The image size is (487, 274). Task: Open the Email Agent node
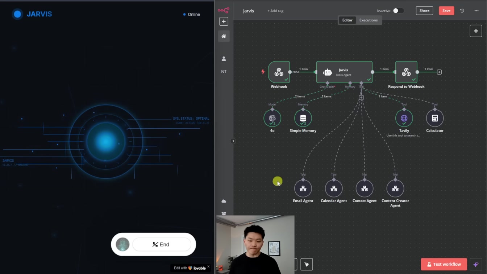(303, 188)
